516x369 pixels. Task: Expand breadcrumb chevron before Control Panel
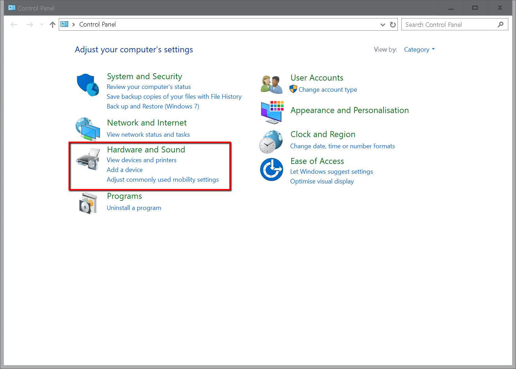[x=73, y=24]
